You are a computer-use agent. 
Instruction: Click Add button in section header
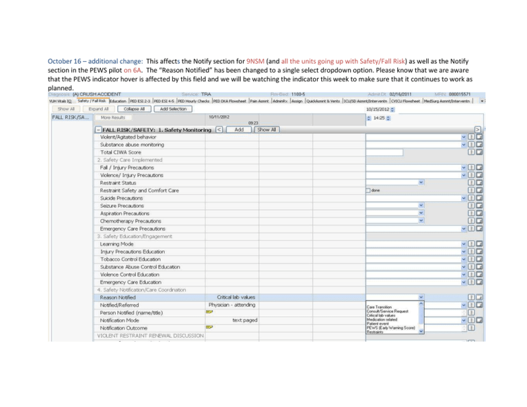click(x=239, y=130)
